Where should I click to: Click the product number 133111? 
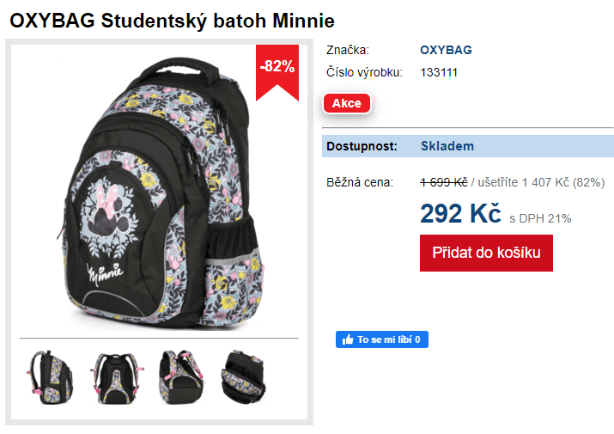click(439, 72)
